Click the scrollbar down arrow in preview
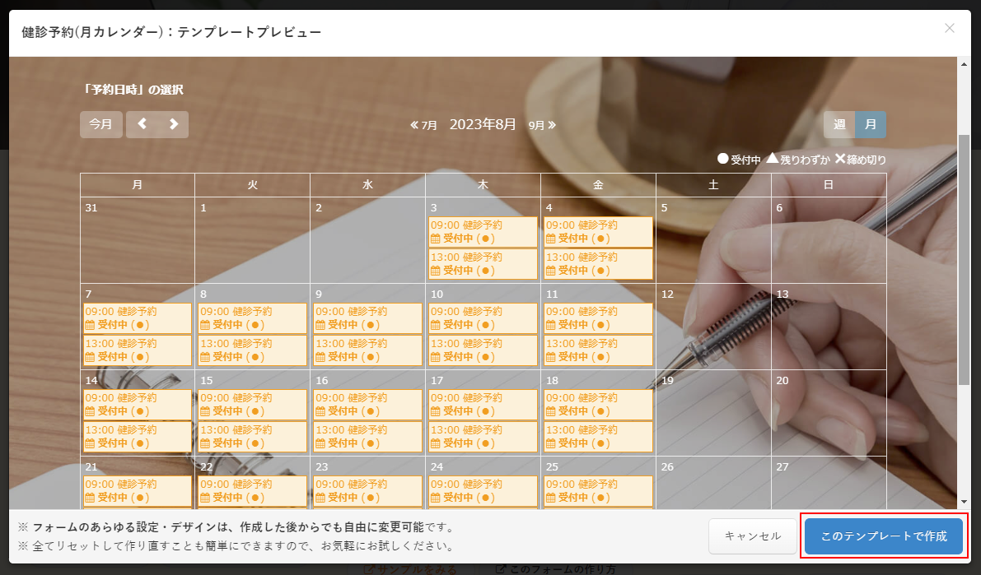The height and width of the screenshot is (575, 981). click(964, 501)
